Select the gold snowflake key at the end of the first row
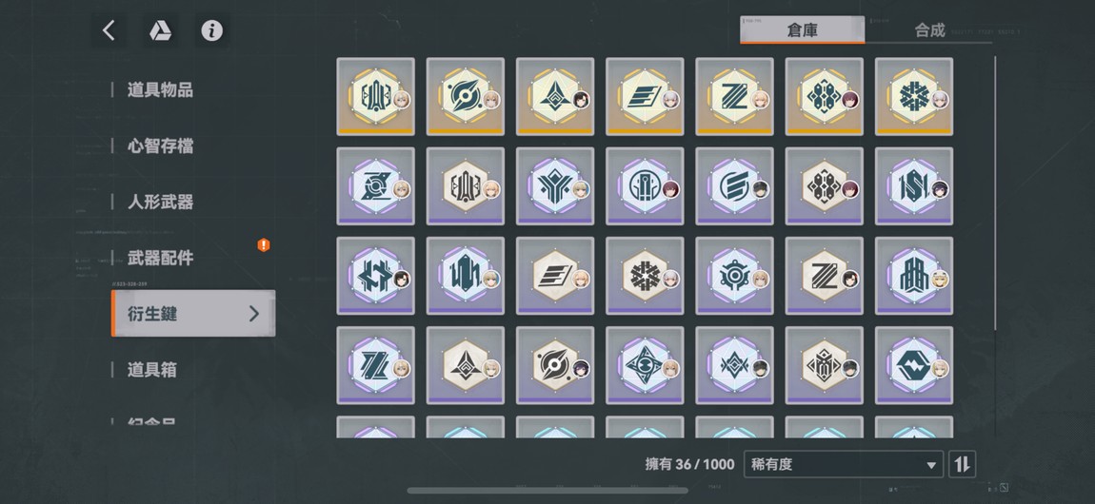 coord(914,96)
